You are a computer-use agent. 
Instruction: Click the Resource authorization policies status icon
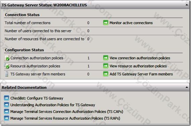coord(7,66)
